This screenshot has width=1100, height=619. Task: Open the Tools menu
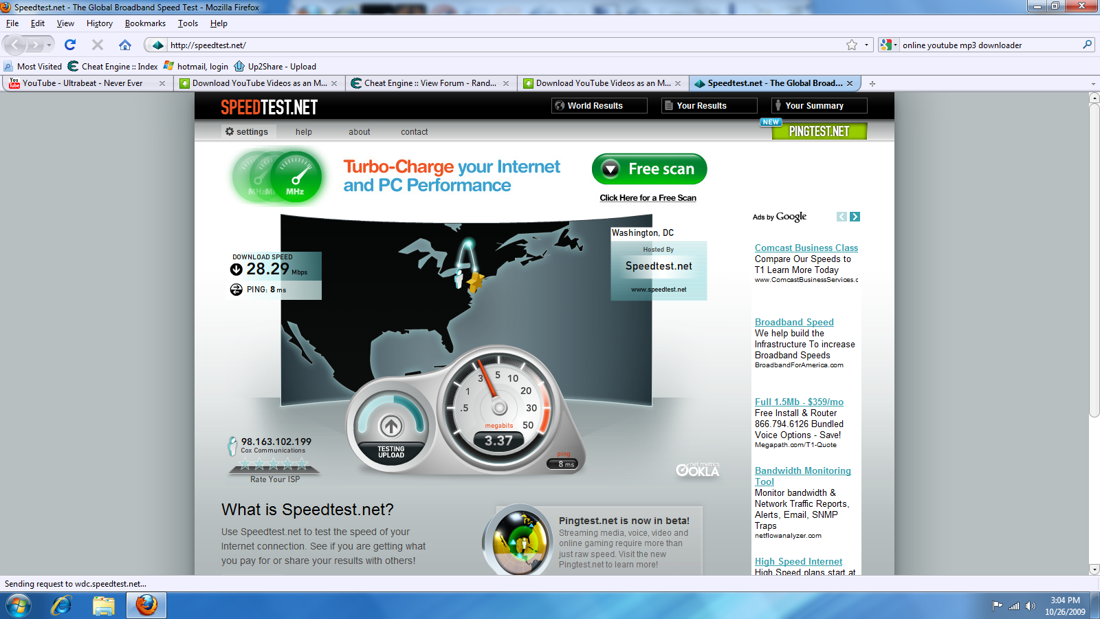point(188,23)
